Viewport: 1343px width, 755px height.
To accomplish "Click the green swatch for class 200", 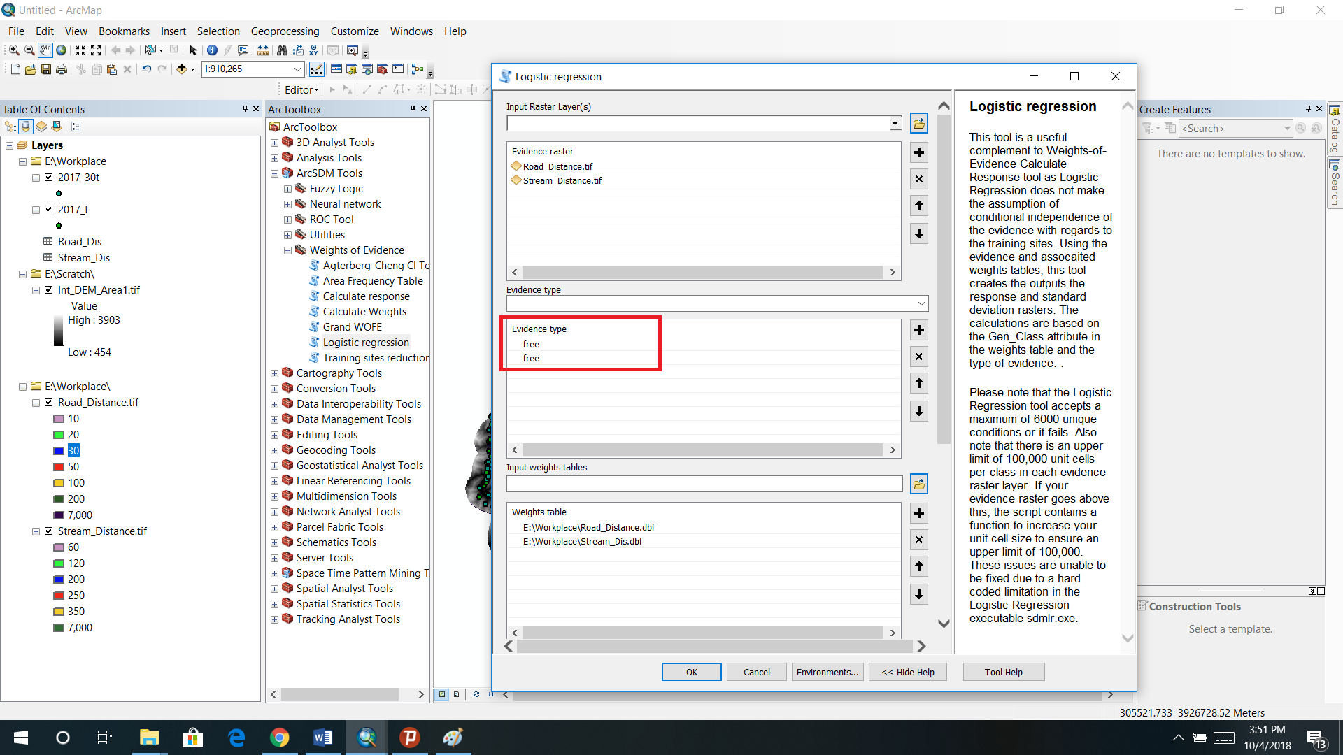I will click(60, 498).
